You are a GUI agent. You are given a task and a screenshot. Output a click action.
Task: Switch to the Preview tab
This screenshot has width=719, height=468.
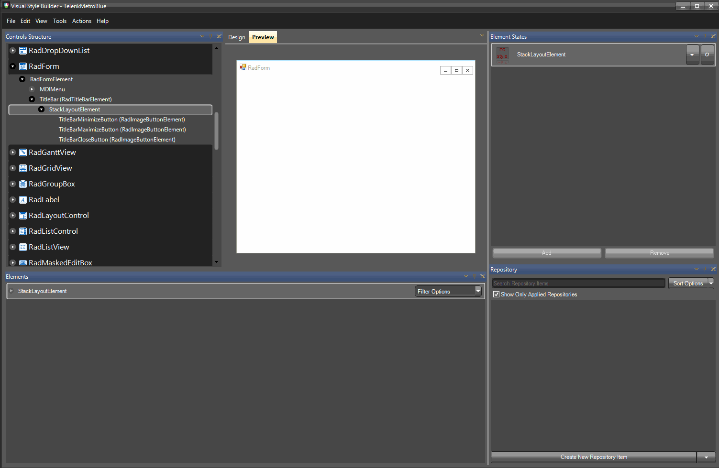(x=263, y=37)
